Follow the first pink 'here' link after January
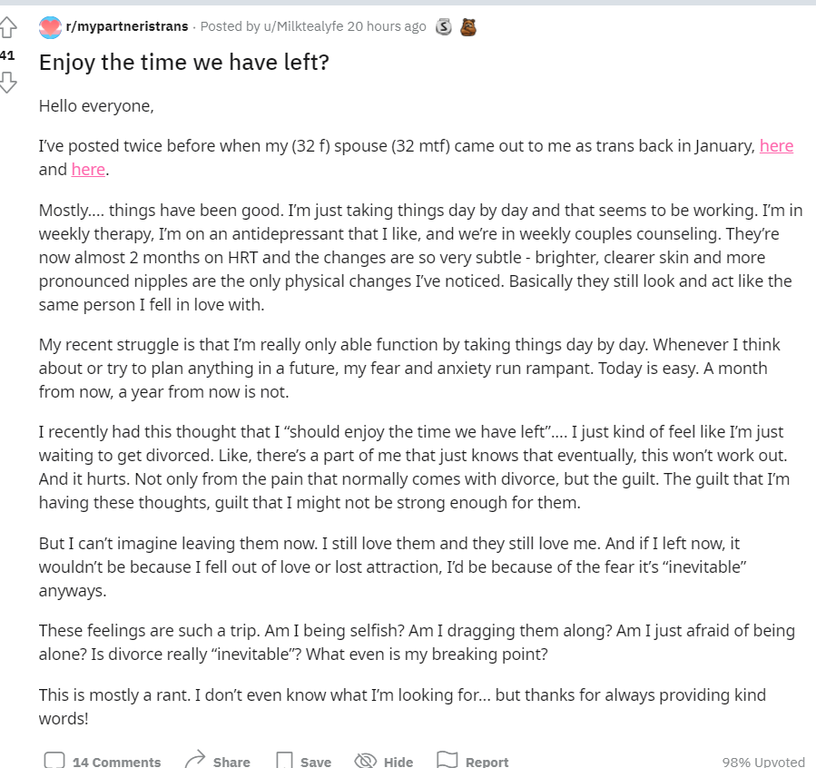This screenshot has width=816, height=768. pyautogui.click(x=776, y=146)
